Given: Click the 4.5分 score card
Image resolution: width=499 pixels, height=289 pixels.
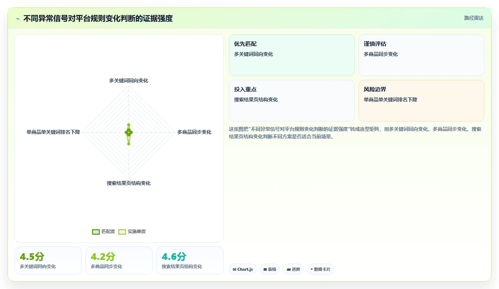Looking at the screenshot, I should pos(48,260).
